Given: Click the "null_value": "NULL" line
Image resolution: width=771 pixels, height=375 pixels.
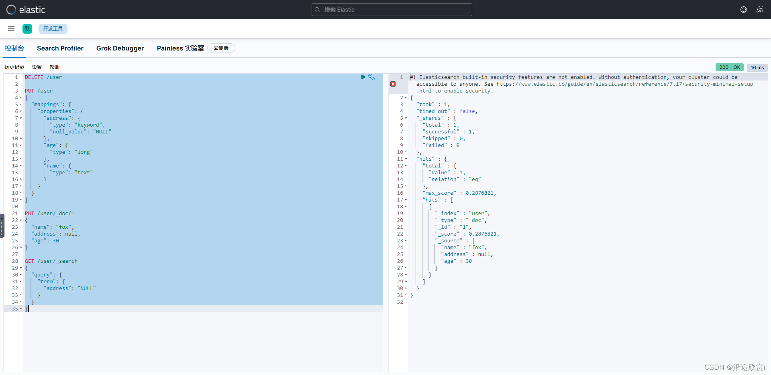Looking at the screenshot, I should pyautogui.click(x=80, y=131).
